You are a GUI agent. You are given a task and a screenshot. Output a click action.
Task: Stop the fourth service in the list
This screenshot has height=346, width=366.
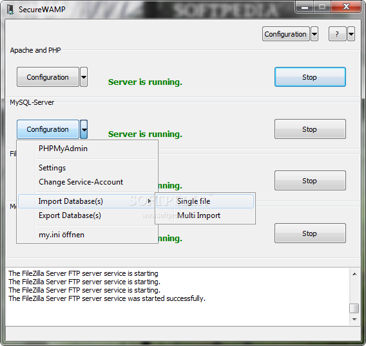310,233
